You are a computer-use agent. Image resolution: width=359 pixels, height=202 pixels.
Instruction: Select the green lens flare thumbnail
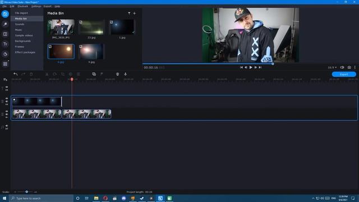point(91,27)
